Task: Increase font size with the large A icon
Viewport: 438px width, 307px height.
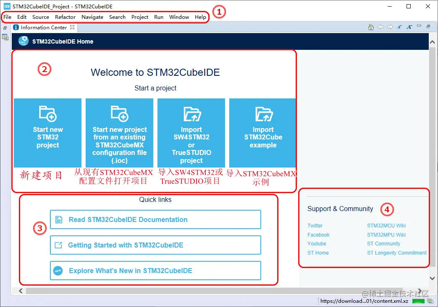Action: coord(409,27)
